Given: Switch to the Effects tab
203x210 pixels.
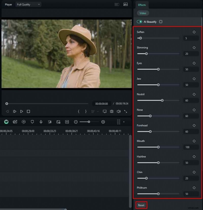Looking at the screenshot, I should click(142, 5).
